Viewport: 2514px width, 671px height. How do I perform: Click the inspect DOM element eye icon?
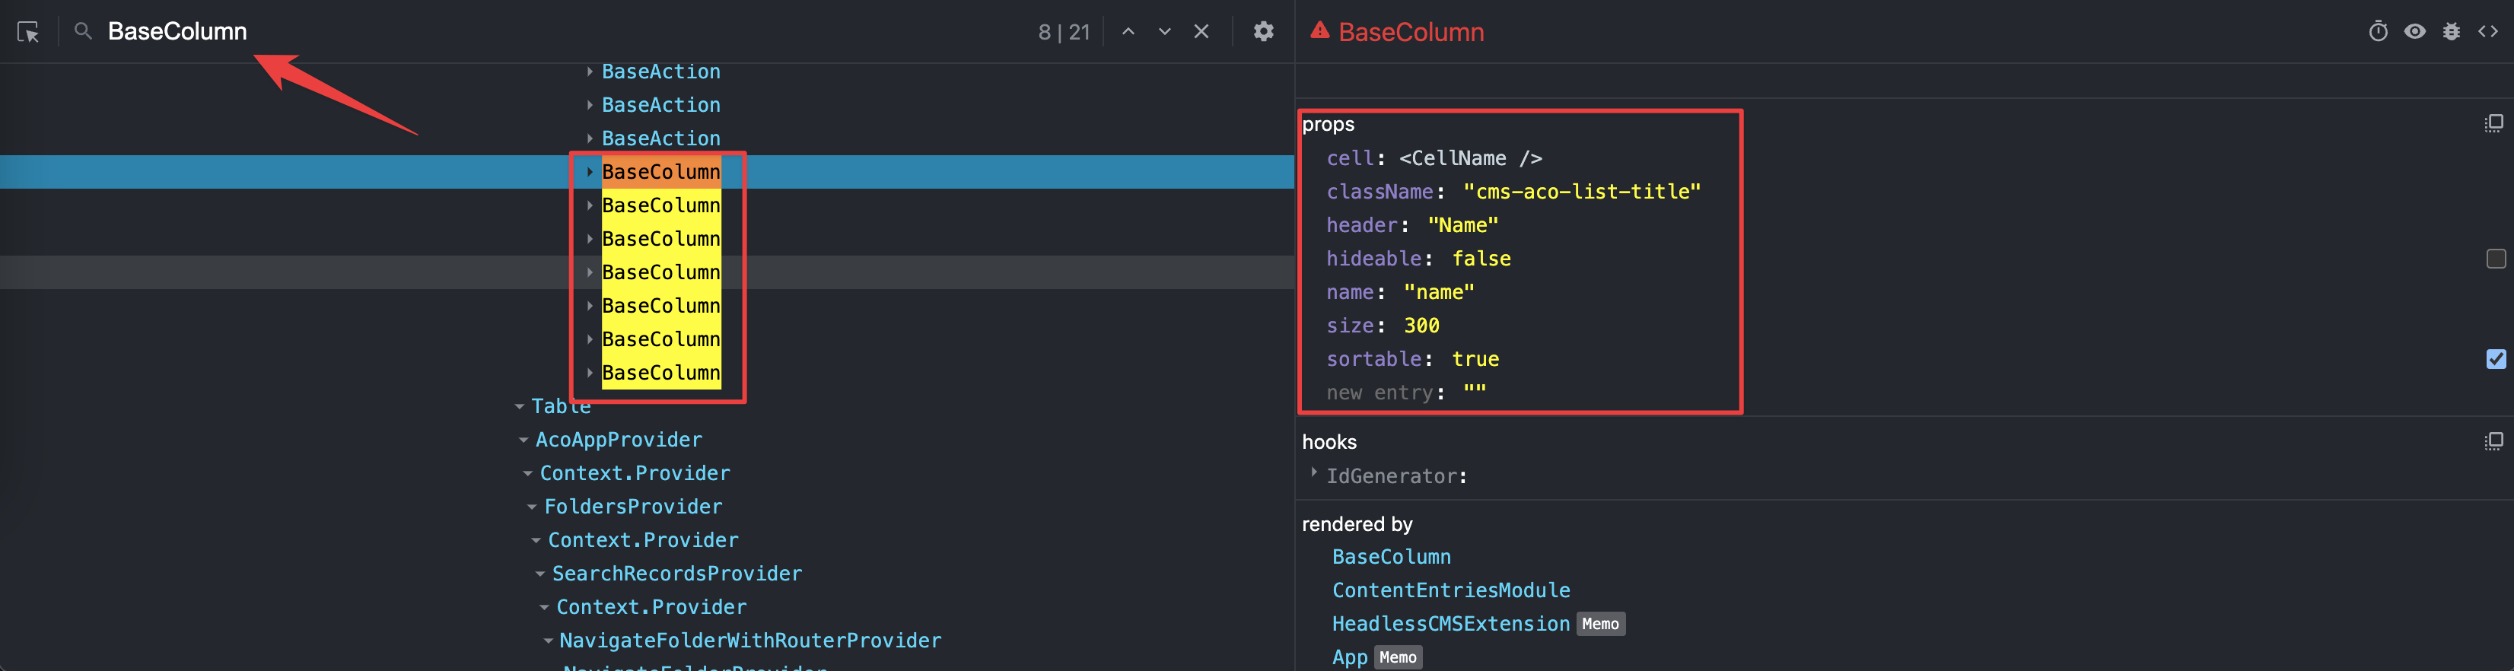pyautogui.click(x=2414, y=32)
